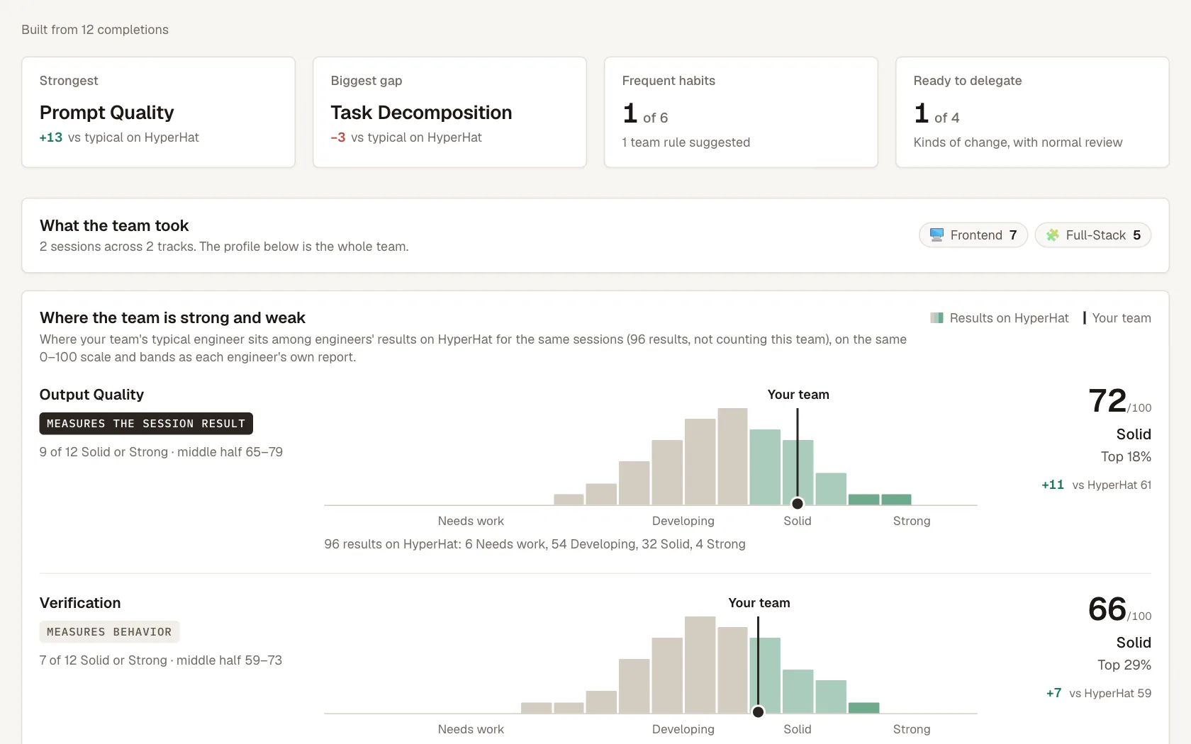Viewport: 1191px width, 744px height.
Task: Select the Full-Stack 5 track chip
Action: click(x=1092, y=235)
